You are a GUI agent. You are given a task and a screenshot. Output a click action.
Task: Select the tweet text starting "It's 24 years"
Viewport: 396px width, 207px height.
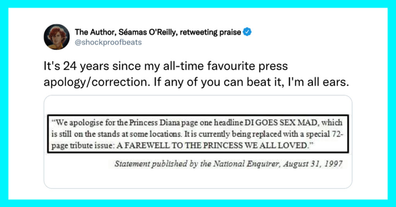(196, 74)
